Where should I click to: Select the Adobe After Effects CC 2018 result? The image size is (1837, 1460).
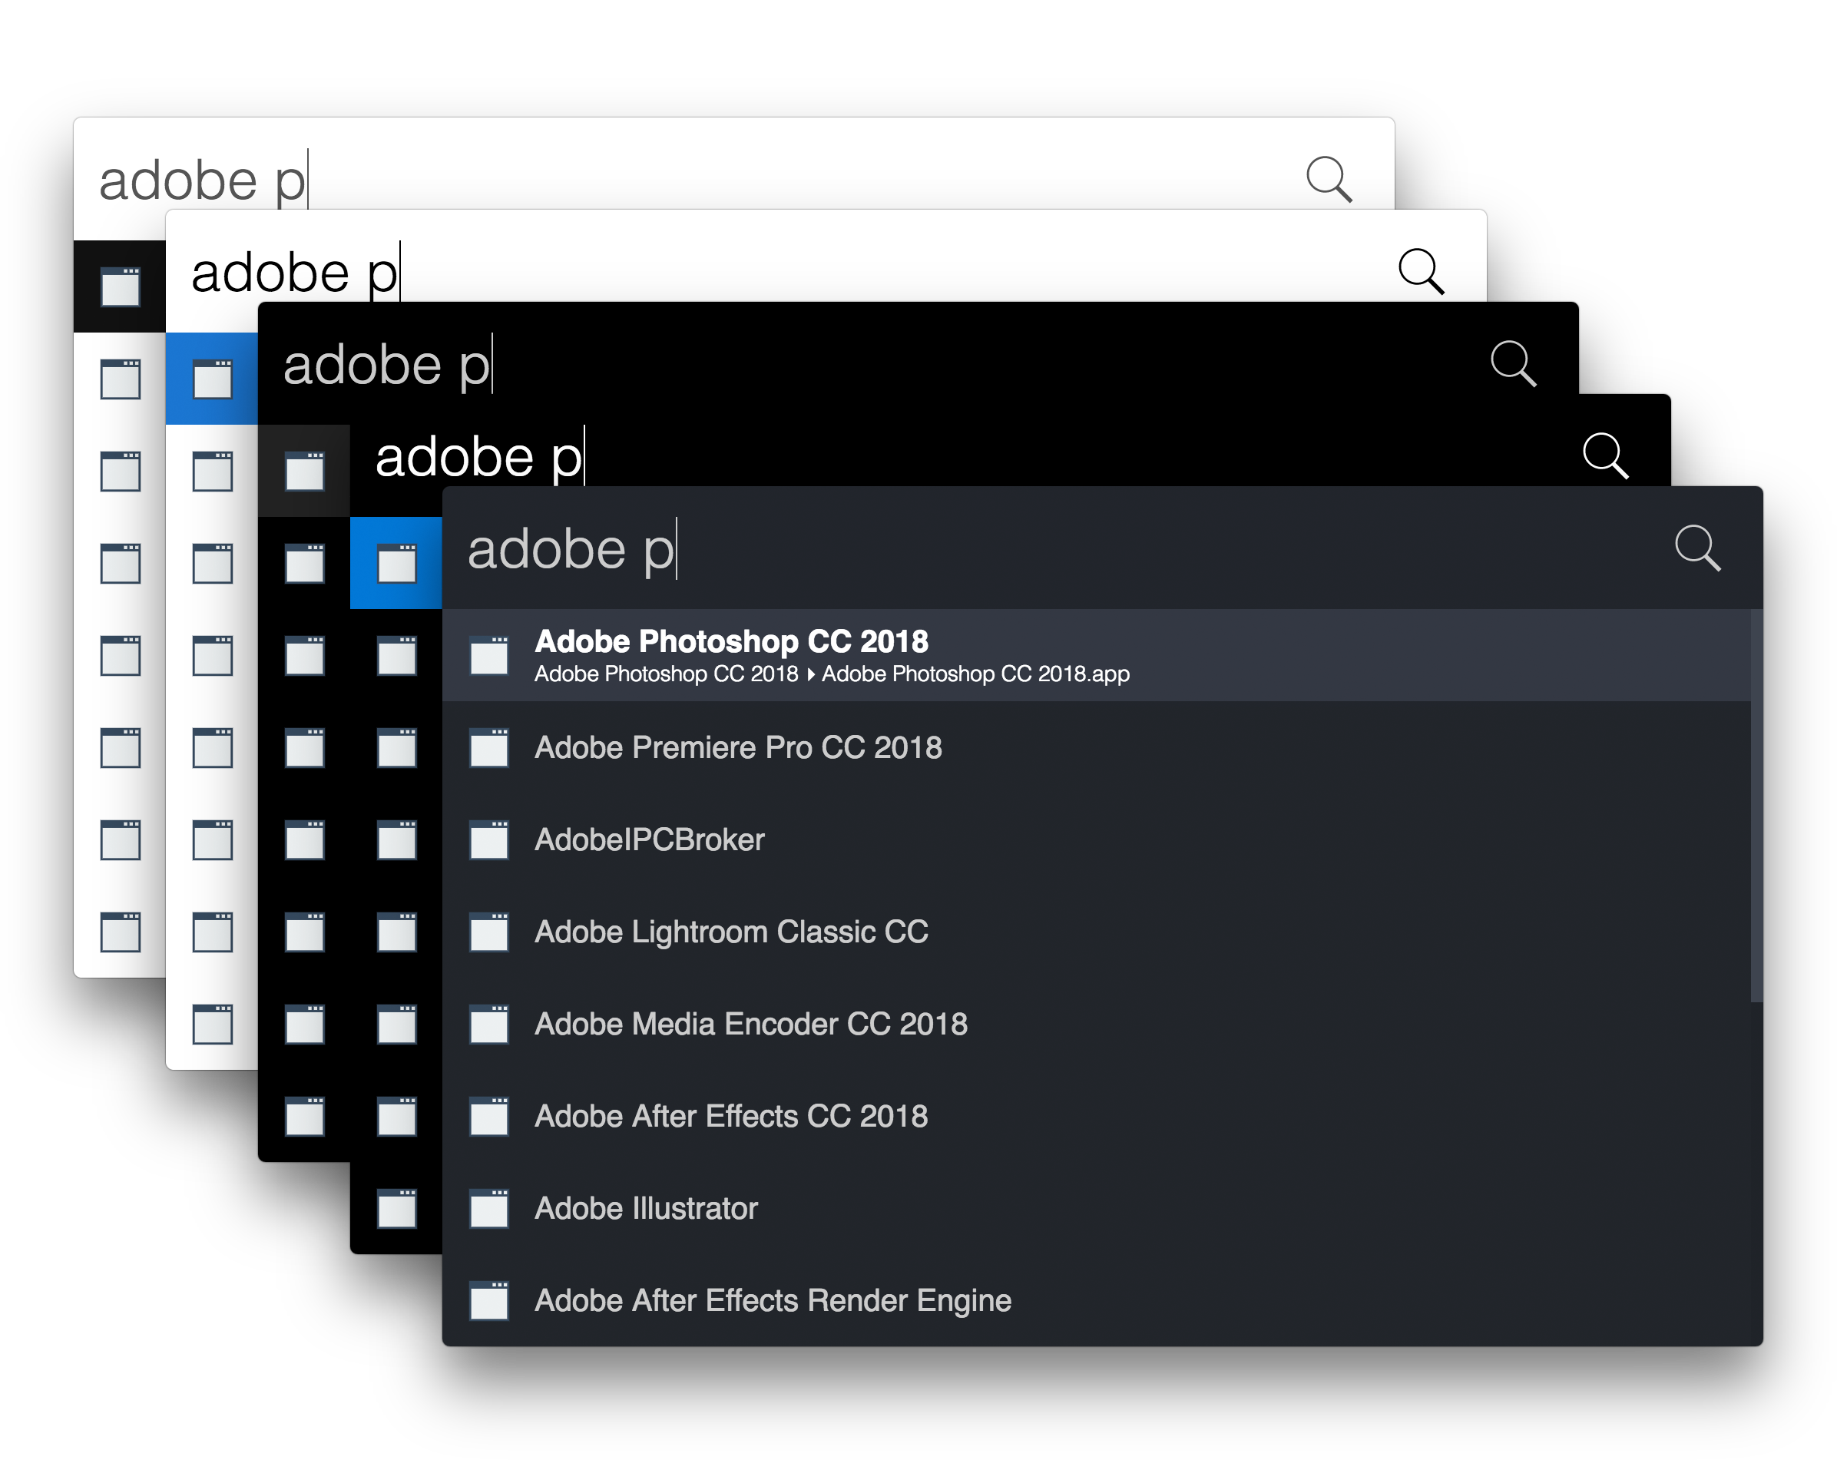coord(1096,1116)
